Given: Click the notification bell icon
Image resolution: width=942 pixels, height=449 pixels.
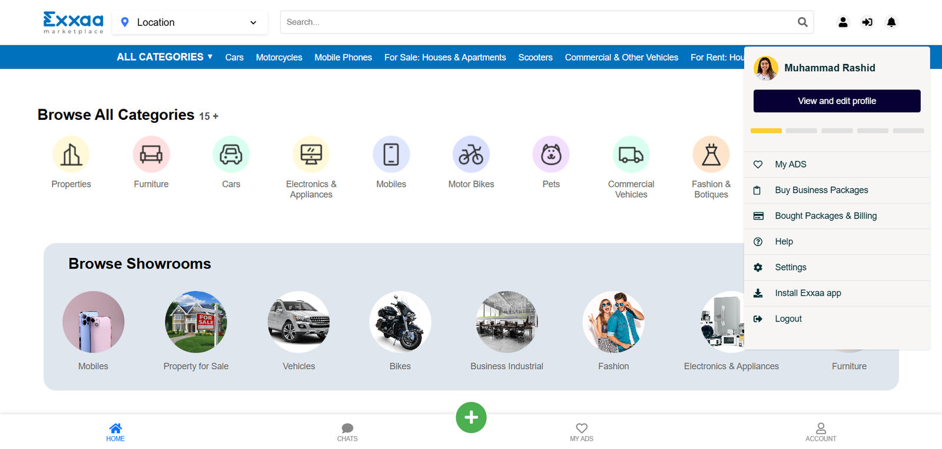Looking at the screenshot, I should [x=891, y=22].
